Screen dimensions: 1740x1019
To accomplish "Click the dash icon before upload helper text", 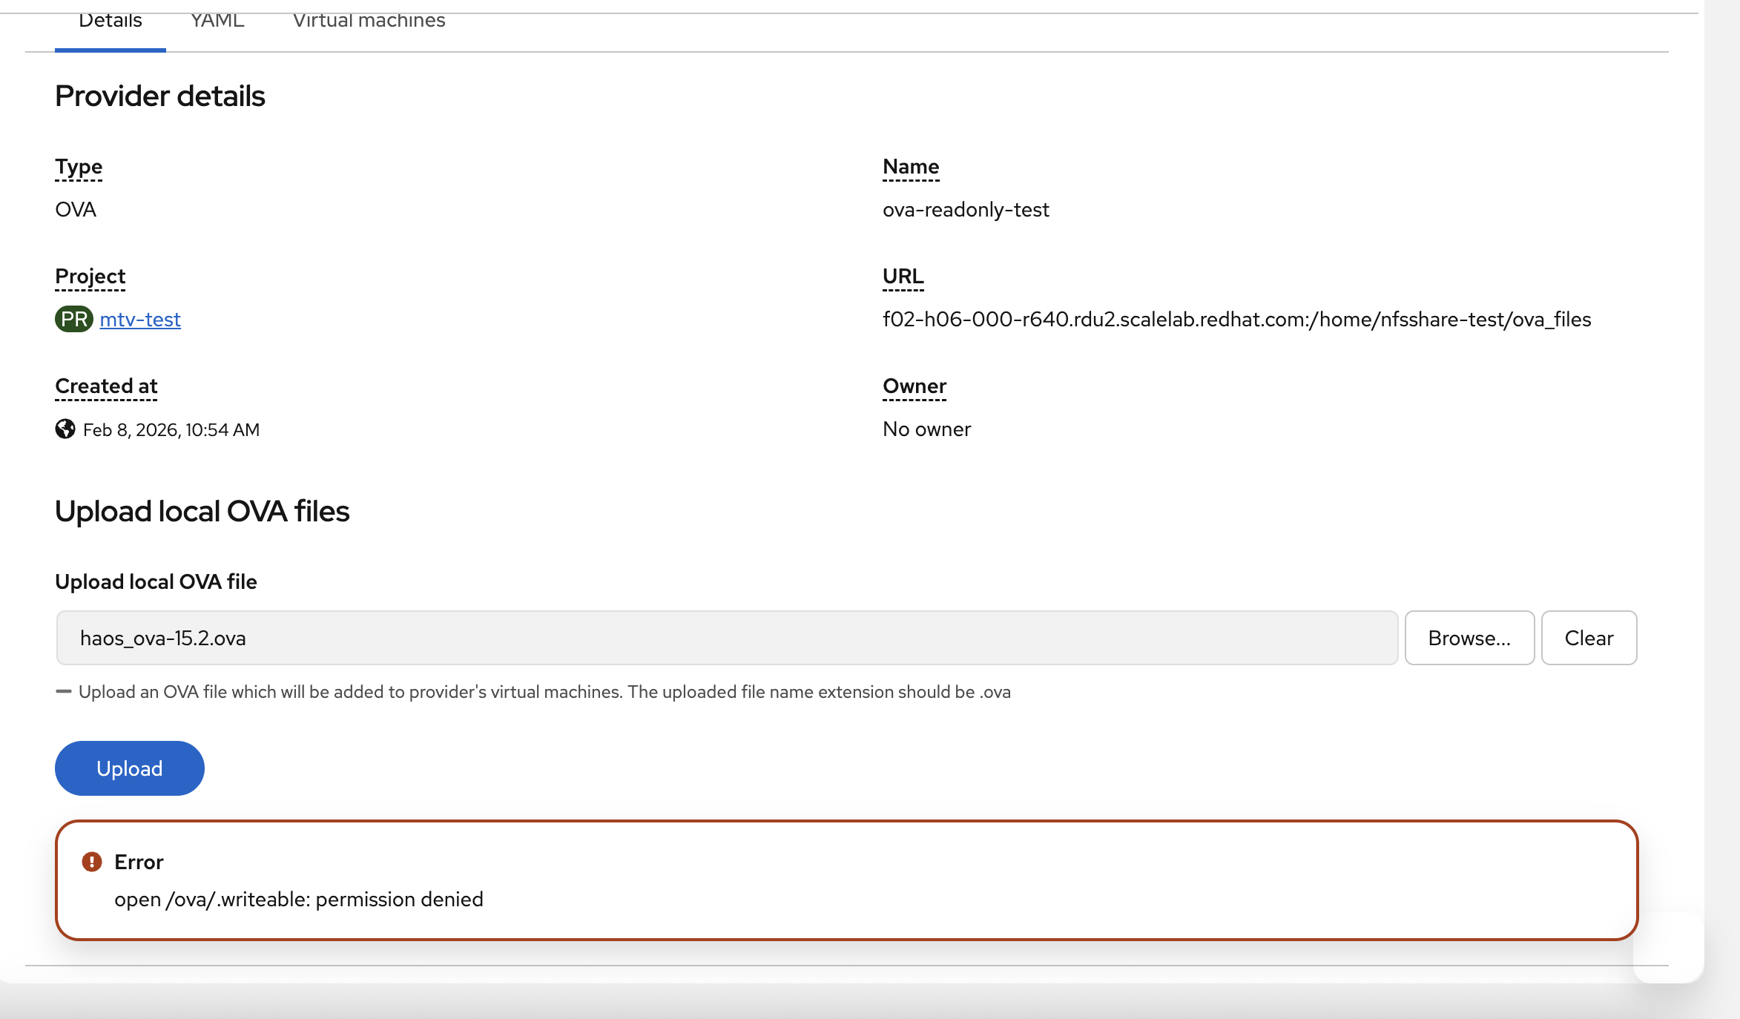I will (64, 692).
